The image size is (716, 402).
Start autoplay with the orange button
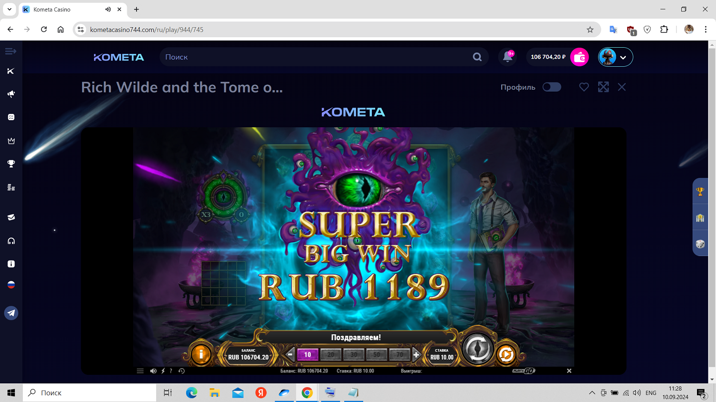pos(505,354)
